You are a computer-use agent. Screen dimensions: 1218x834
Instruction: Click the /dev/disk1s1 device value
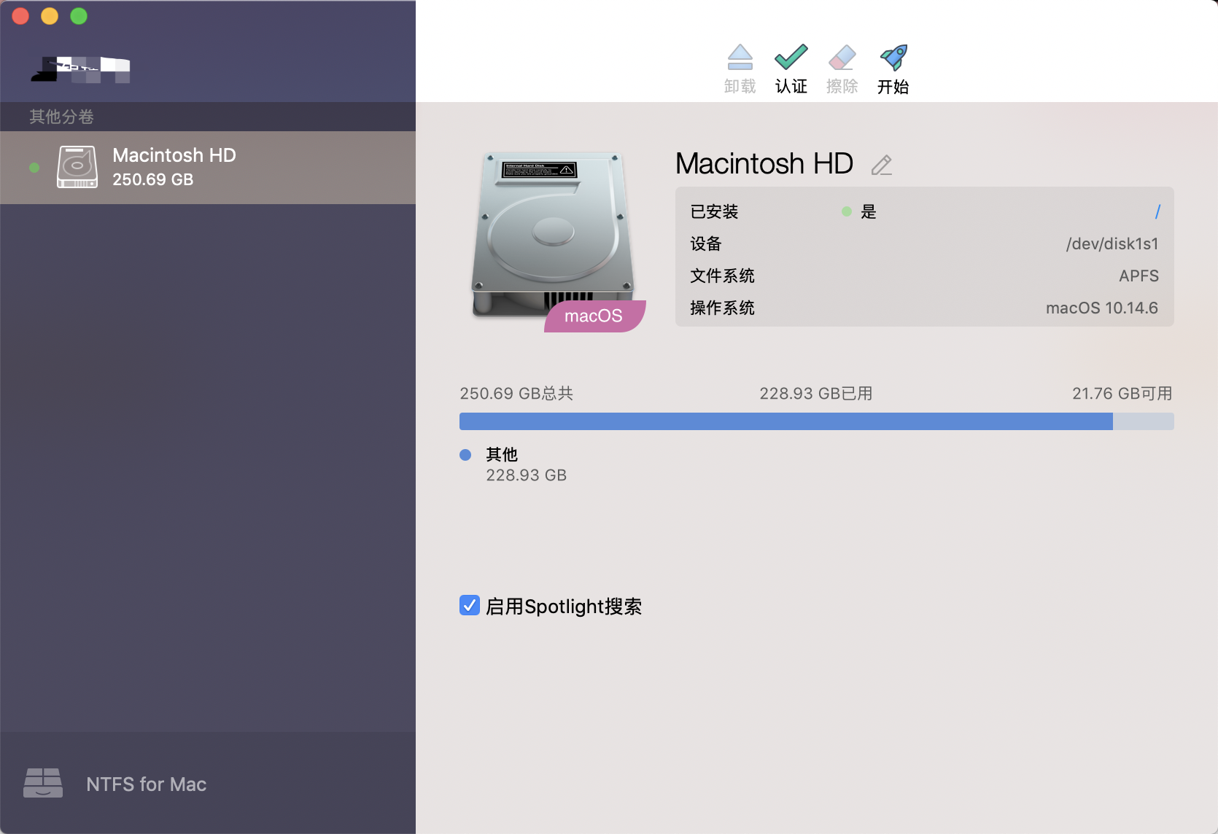(x=1112, y=243)
